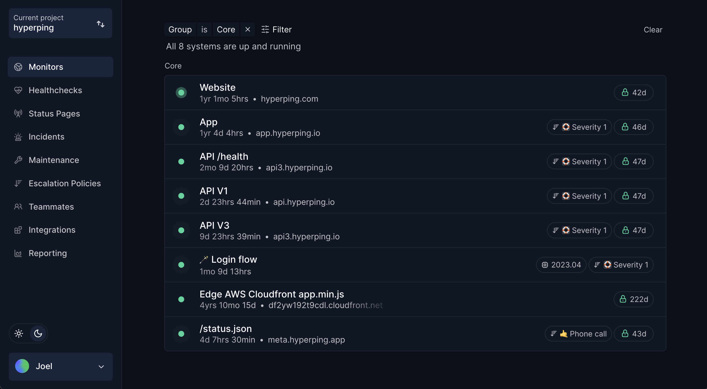Screen dimensions: 707x389
Task: Click the Healthchecks heart icon
Action: point(18,90)
